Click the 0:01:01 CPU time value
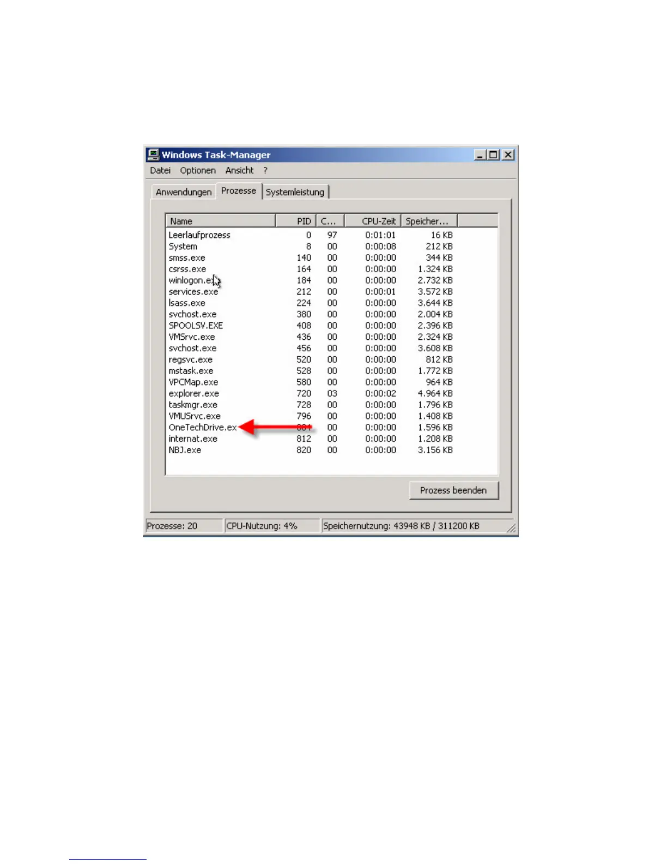This screenshot has height=864, width=667. tap(380, 235)
